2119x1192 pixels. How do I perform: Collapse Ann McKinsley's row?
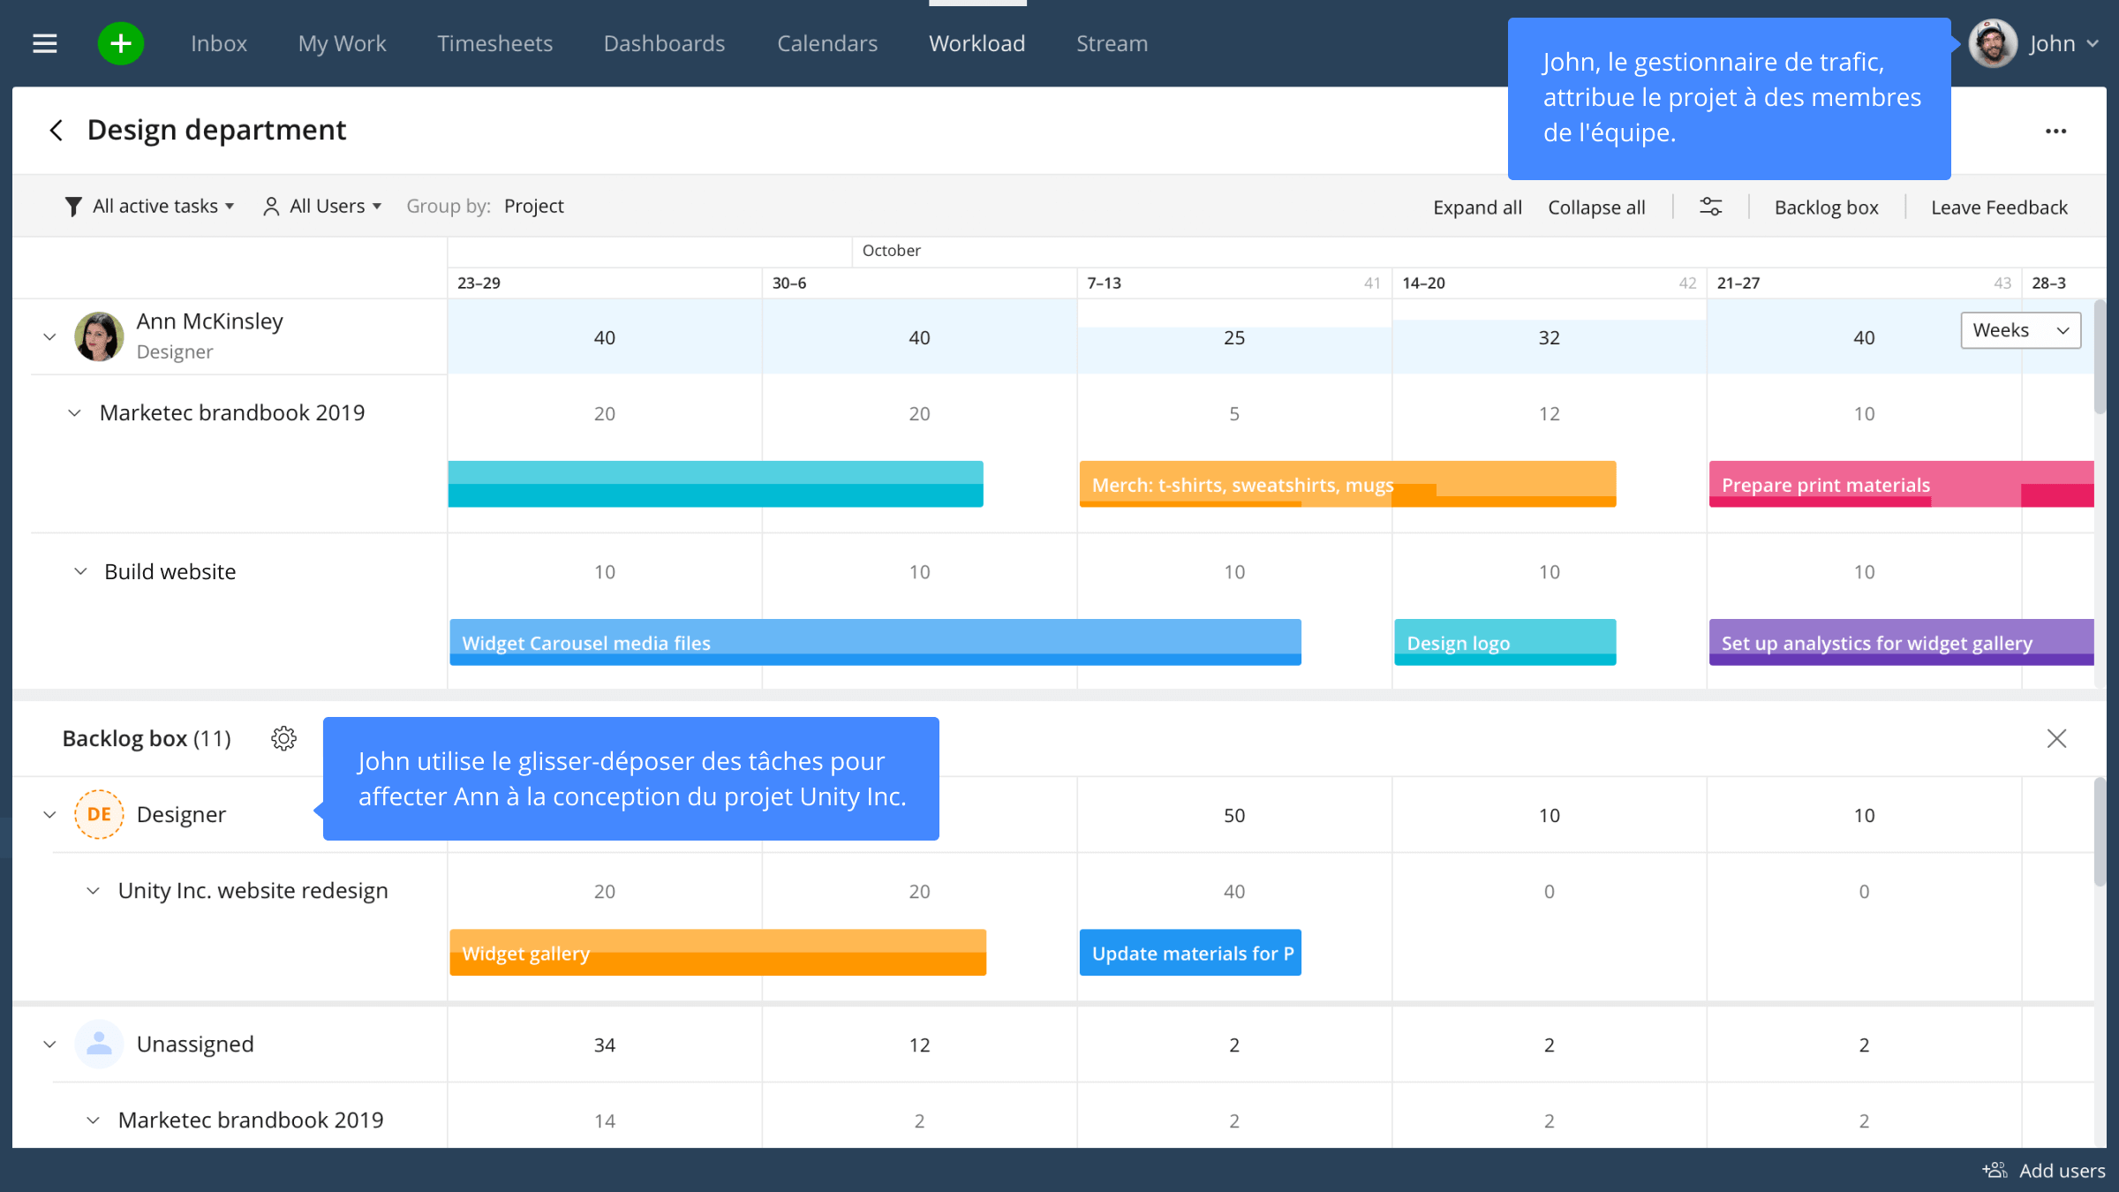(x=49, y=336)
